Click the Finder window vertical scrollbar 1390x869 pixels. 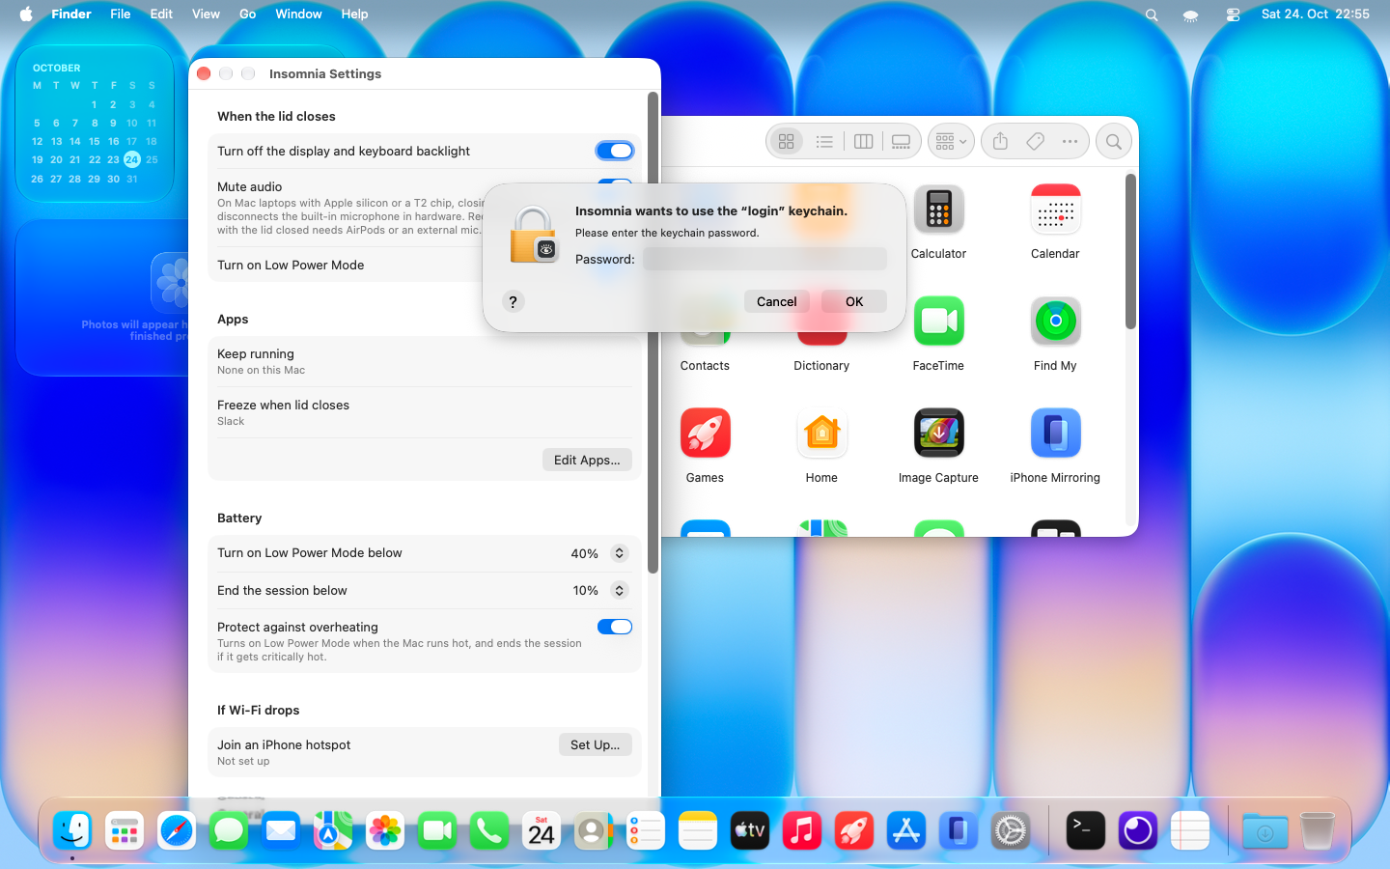point(1130,251)
